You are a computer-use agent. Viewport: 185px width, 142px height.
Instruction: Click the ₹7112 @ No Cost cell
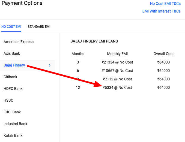click(117, 79)
